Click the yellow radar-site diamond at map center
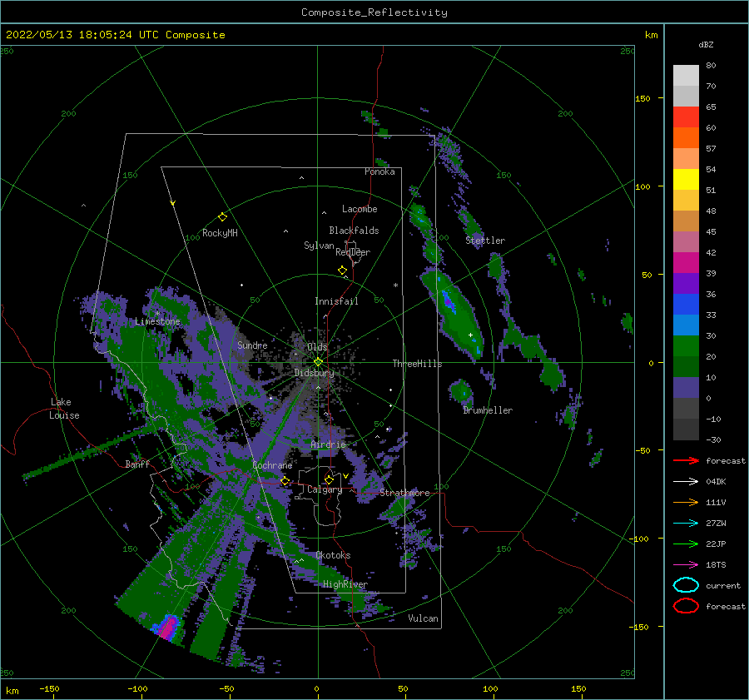 pyautogui.click(x=318, y=362)
